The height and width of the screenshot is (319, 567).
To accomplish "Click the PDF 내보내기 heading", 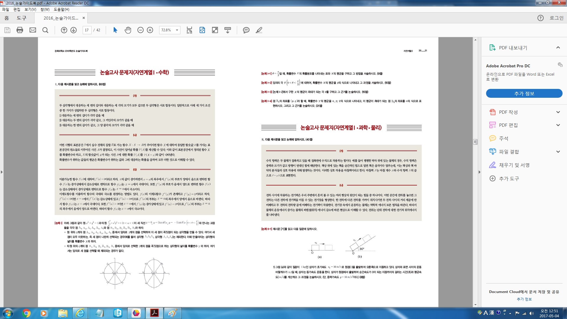I will pyautogui.click(x=513, y=48).
